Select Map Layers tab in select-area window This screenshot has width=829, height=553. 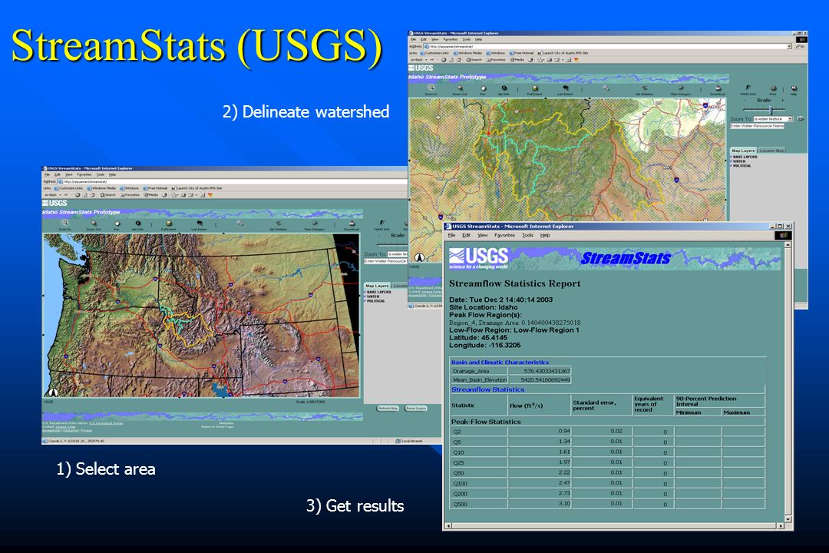tap(377, 286)
